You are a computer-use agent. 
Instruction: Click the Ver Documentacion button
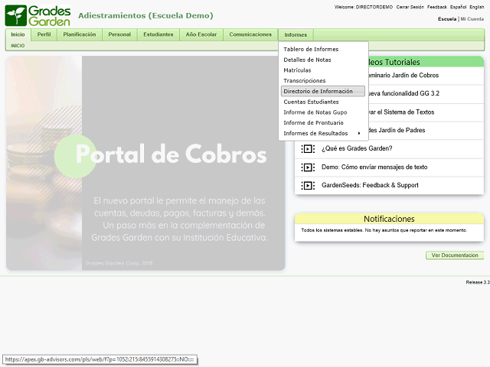455,255
